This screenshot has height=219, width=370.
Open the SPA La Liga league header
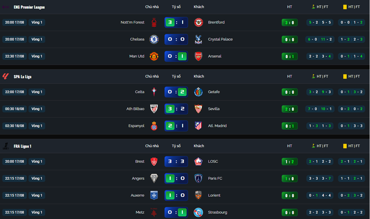pos(22,77)
